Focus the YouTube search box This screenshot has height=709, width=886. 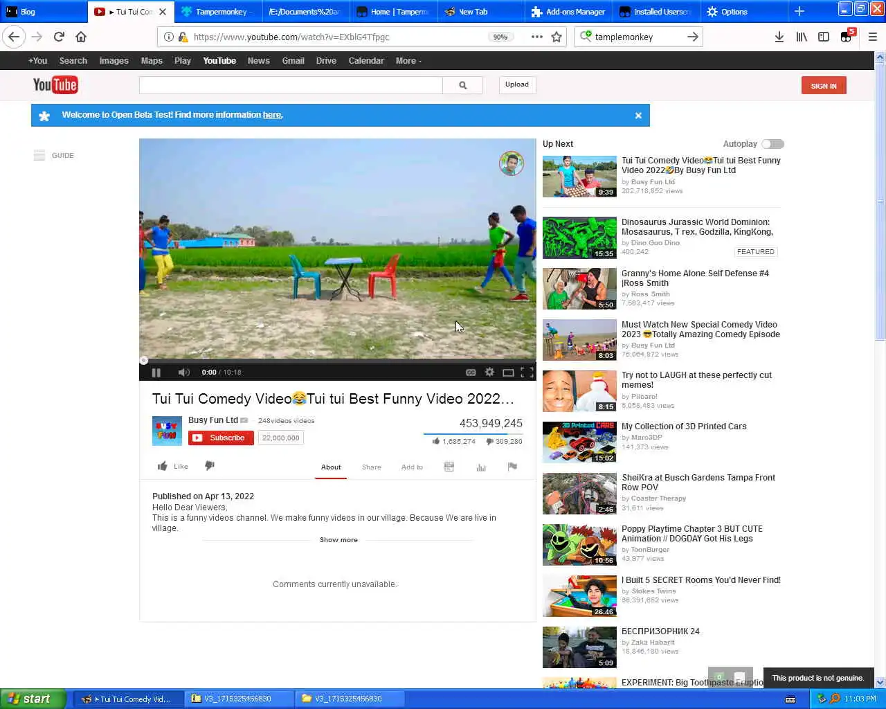tap(291, 85)
